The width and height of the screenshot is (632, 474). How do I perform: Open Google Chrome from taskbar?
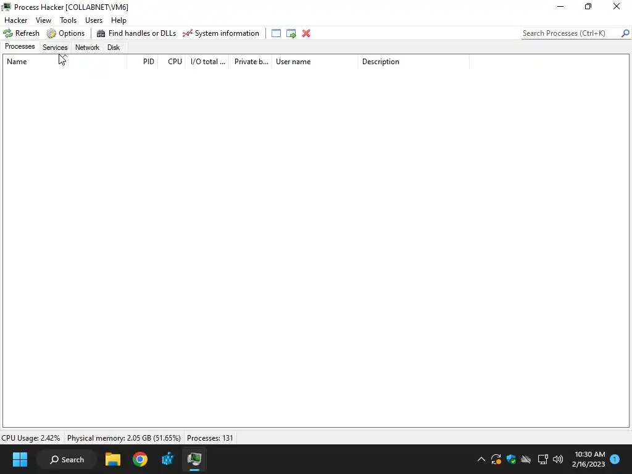[140, 459]
